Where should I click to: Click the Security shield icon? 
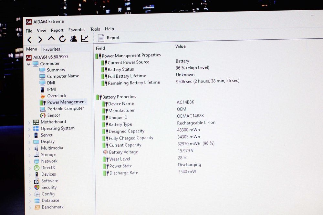click(37, 188)
